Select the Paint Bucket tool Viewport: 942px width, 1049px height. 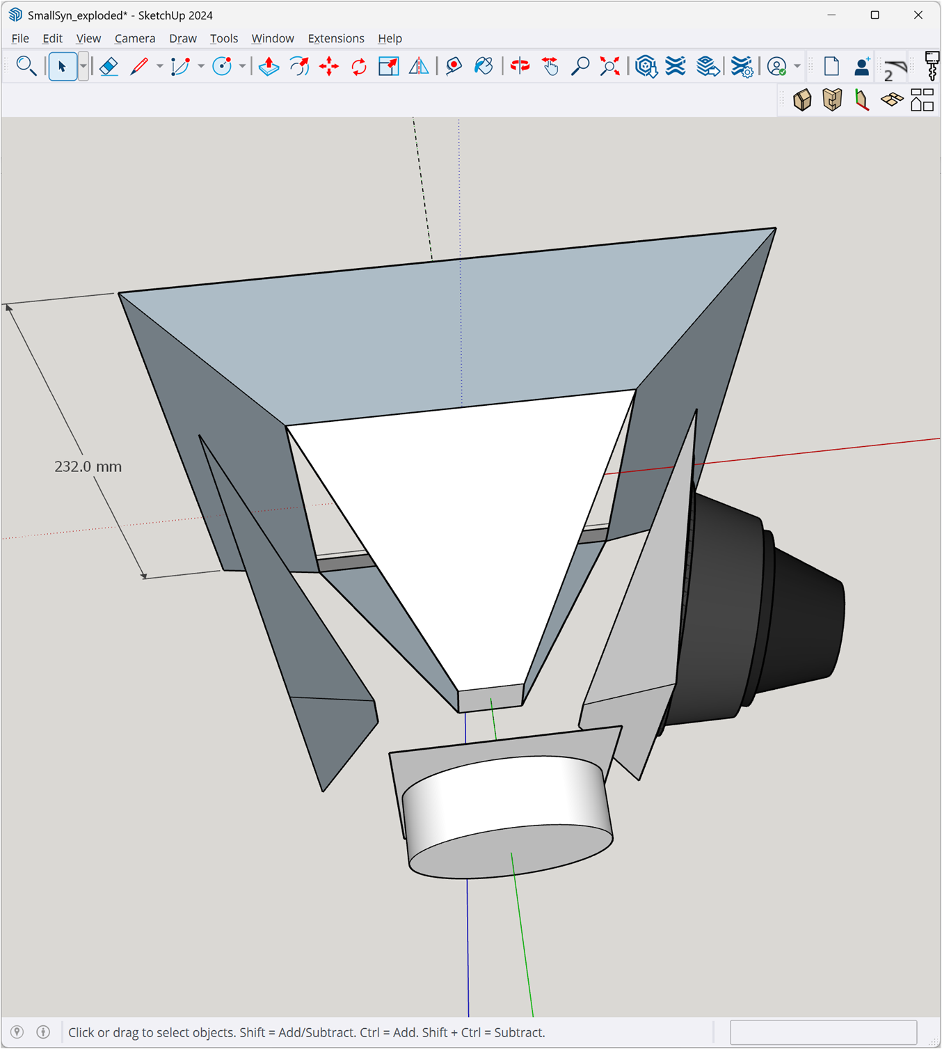tap(484, 66)
